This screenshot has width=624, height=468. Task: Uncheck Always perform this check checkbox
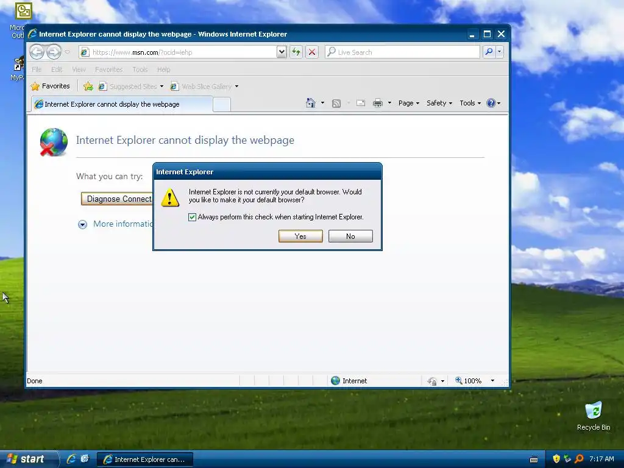(192, 217)
